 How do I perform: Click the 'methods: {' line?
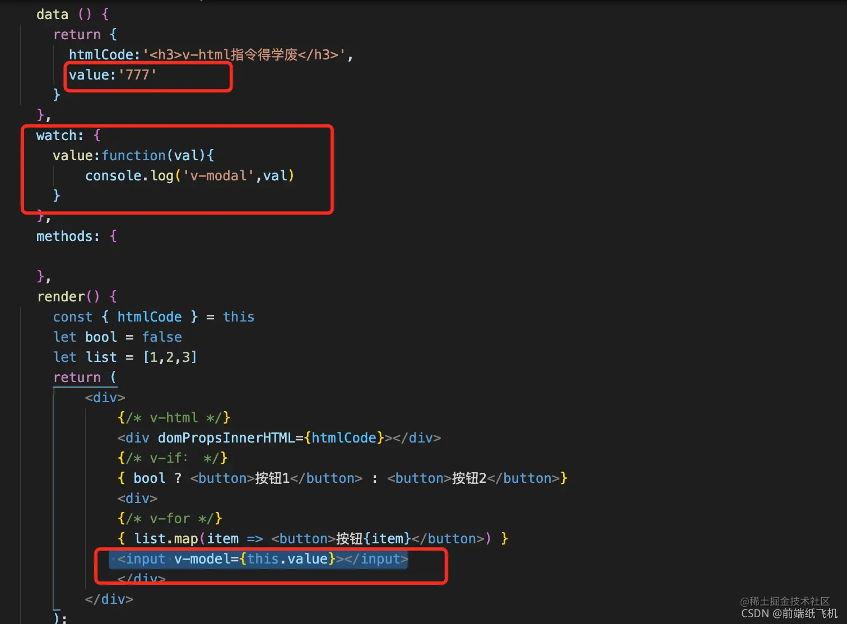point(77,236)
